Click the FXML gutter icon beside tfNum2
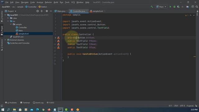199x112 pixels. pyautogui.click(x=58, y=44)
